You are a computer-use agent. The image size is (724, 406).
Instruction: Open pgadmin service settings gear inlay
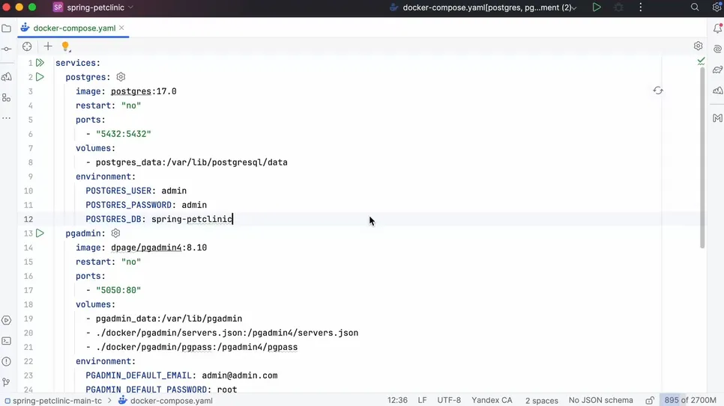coord(116,233)
